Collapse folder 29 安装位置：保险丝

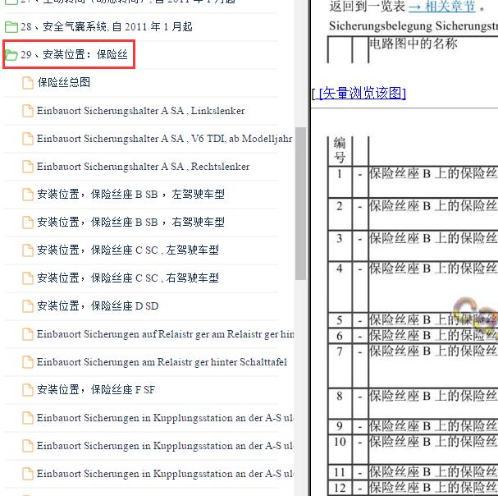coord(74,54)
